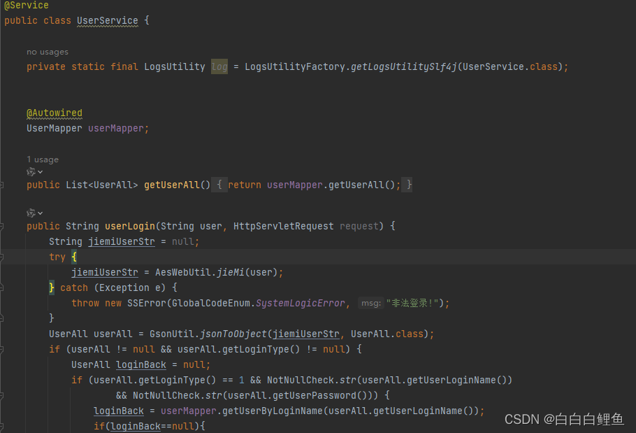Collapse the userLogin method with its fold arrow

tap(3, 226)
